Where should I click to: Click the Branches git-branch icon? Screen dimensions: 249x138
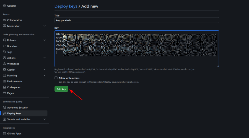tap(4, 46)
